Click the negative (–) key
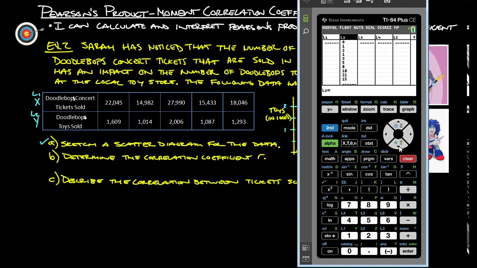477x268 pixels. pyautogui.click(x=388, y=251)
